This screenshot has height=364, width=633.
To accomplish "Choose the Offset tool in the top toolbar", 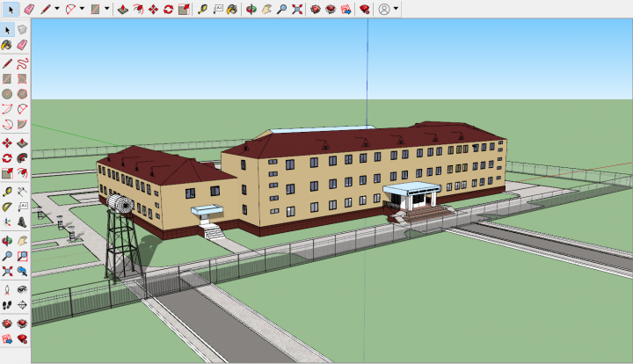I will pos(138,10).
